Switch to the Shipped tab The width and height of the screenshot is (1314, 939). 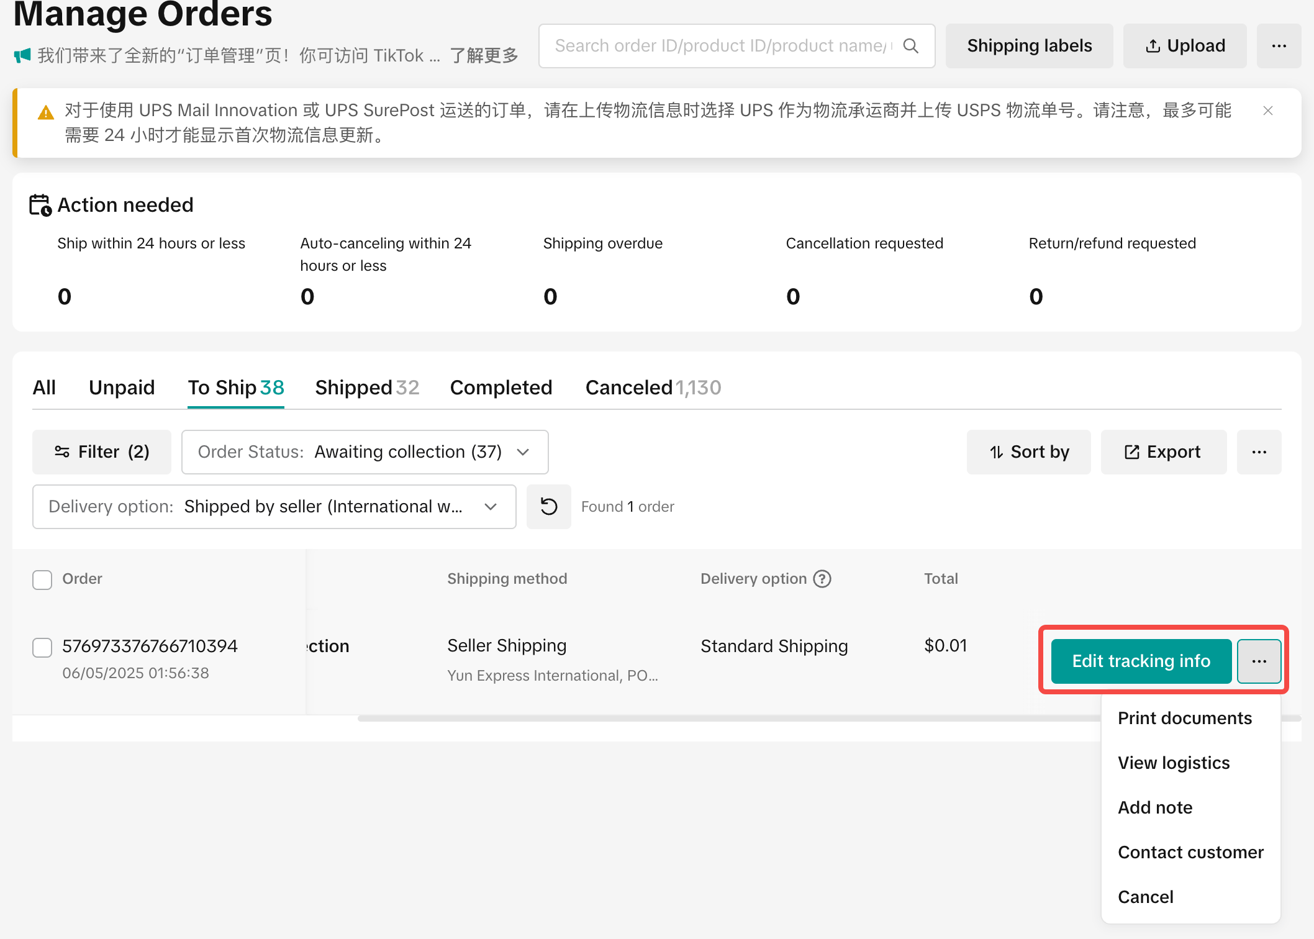(366, 388)
